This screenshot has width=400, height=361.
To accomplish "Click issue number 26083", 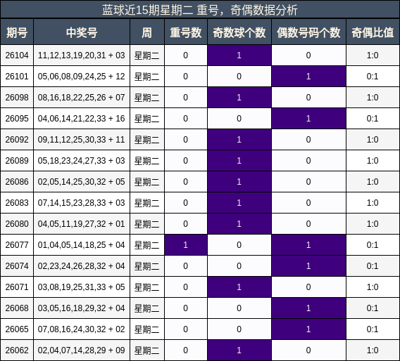I will coord(17,203).
